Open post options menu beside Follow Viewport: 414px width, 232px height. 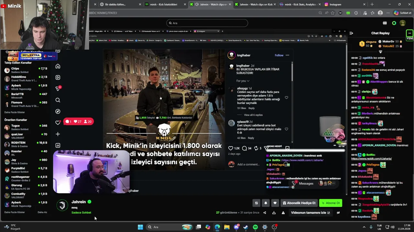(x=287, y=55)
